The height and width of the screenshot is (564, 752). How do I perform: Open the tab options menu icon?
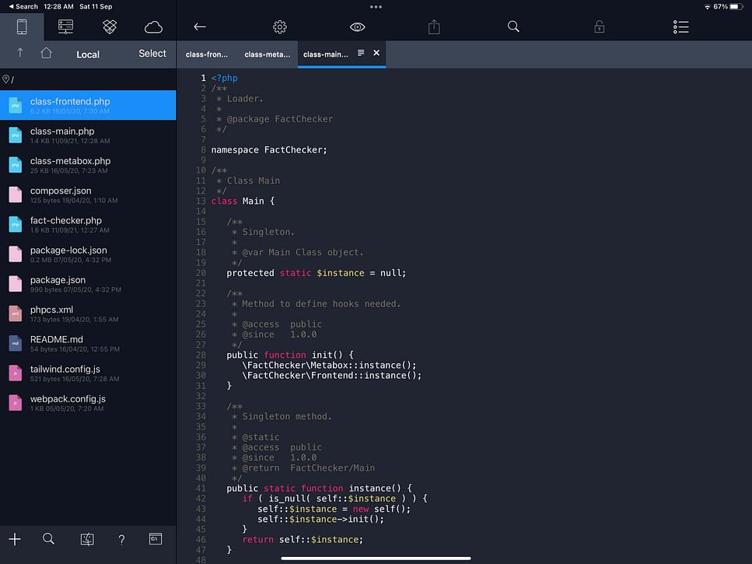[361, 54]
